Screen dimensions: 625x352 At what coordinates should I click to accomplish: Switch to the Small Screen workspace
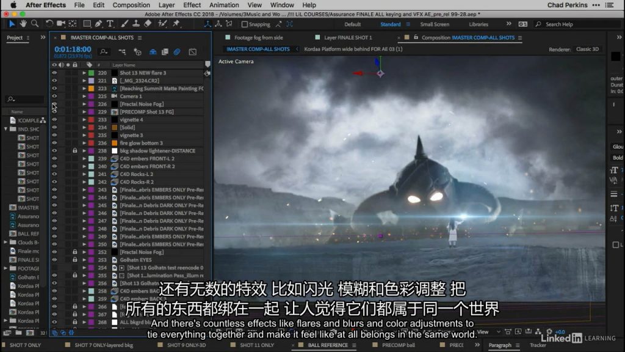435,24
